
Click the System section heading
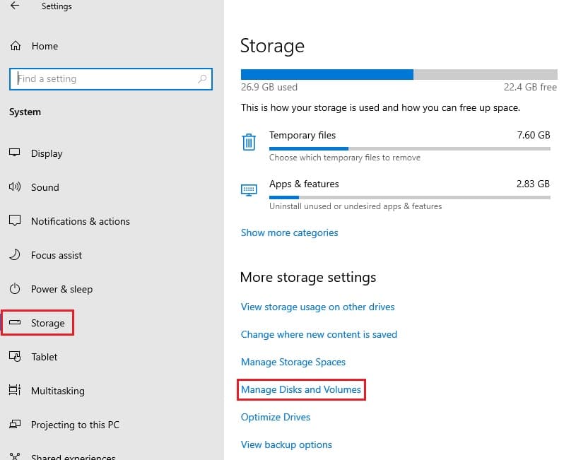[25, 112]
